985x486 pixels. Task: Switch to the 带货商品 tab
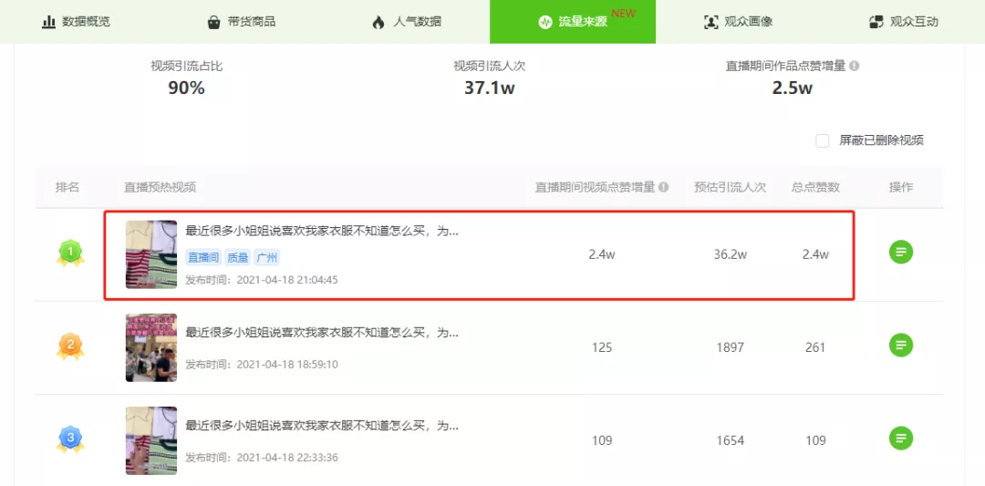point(242,21)
